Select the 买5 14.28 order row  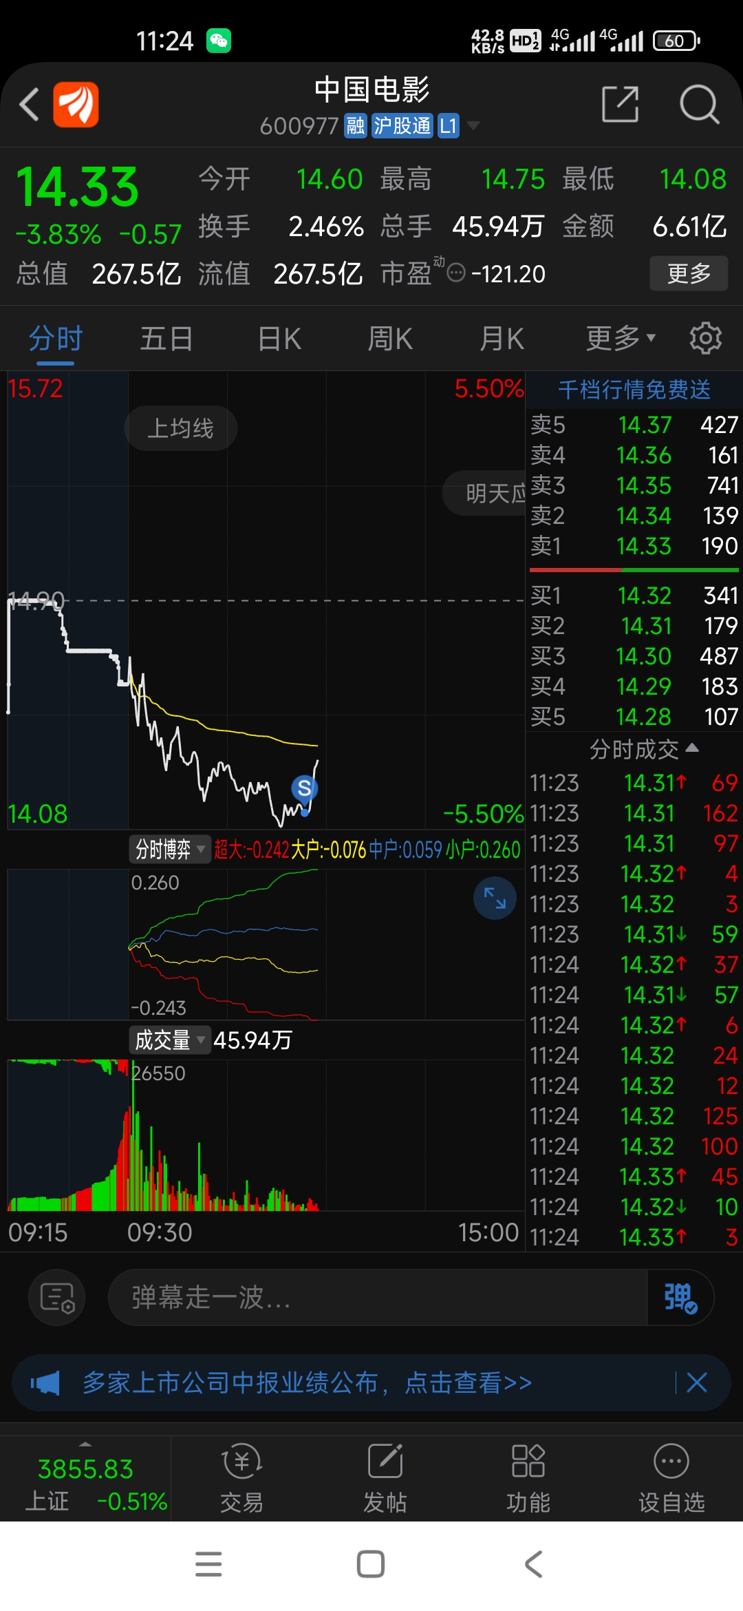pyautogui.click(x=634, y=717)
